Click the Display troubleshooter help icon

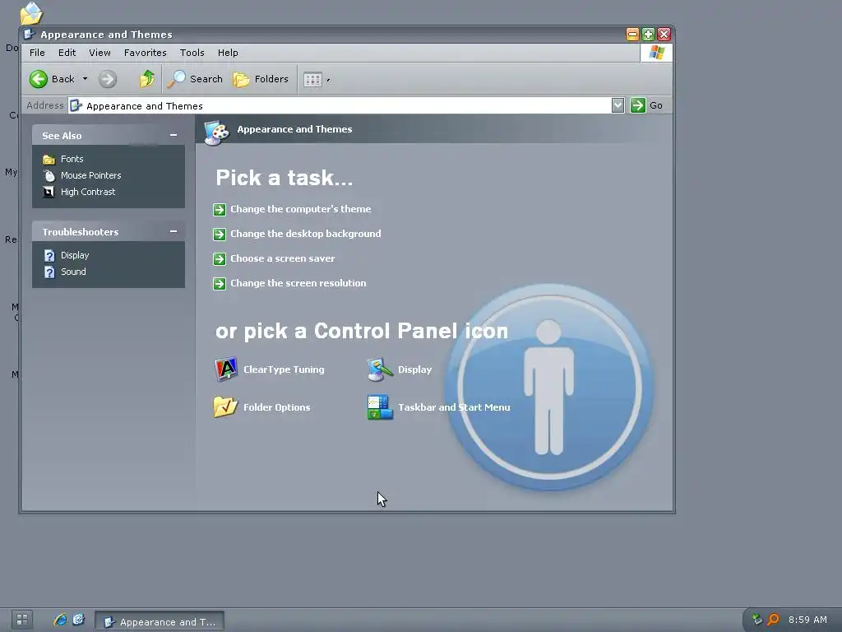[49, 255]
